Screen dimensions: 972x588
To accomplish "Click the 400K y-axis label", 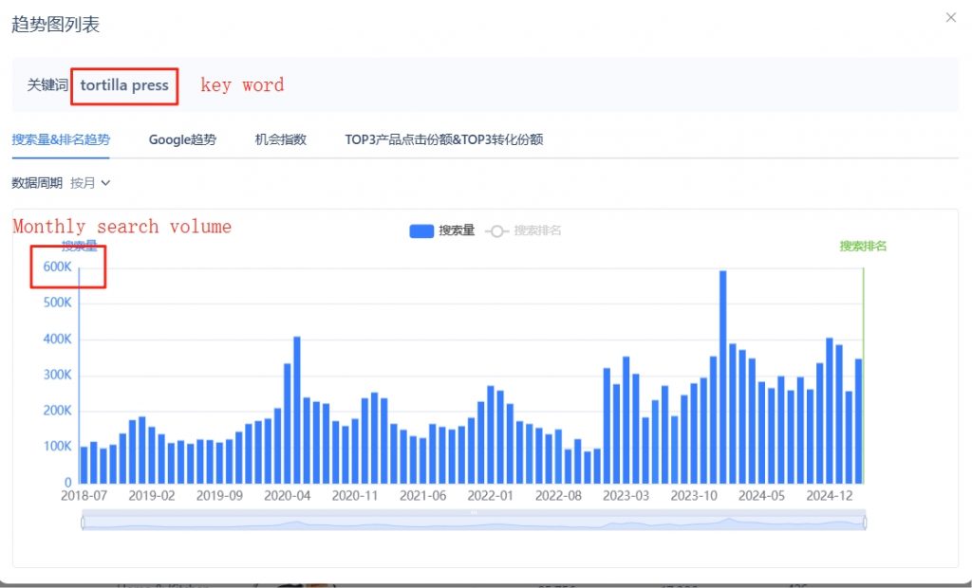I will [57, 339].
